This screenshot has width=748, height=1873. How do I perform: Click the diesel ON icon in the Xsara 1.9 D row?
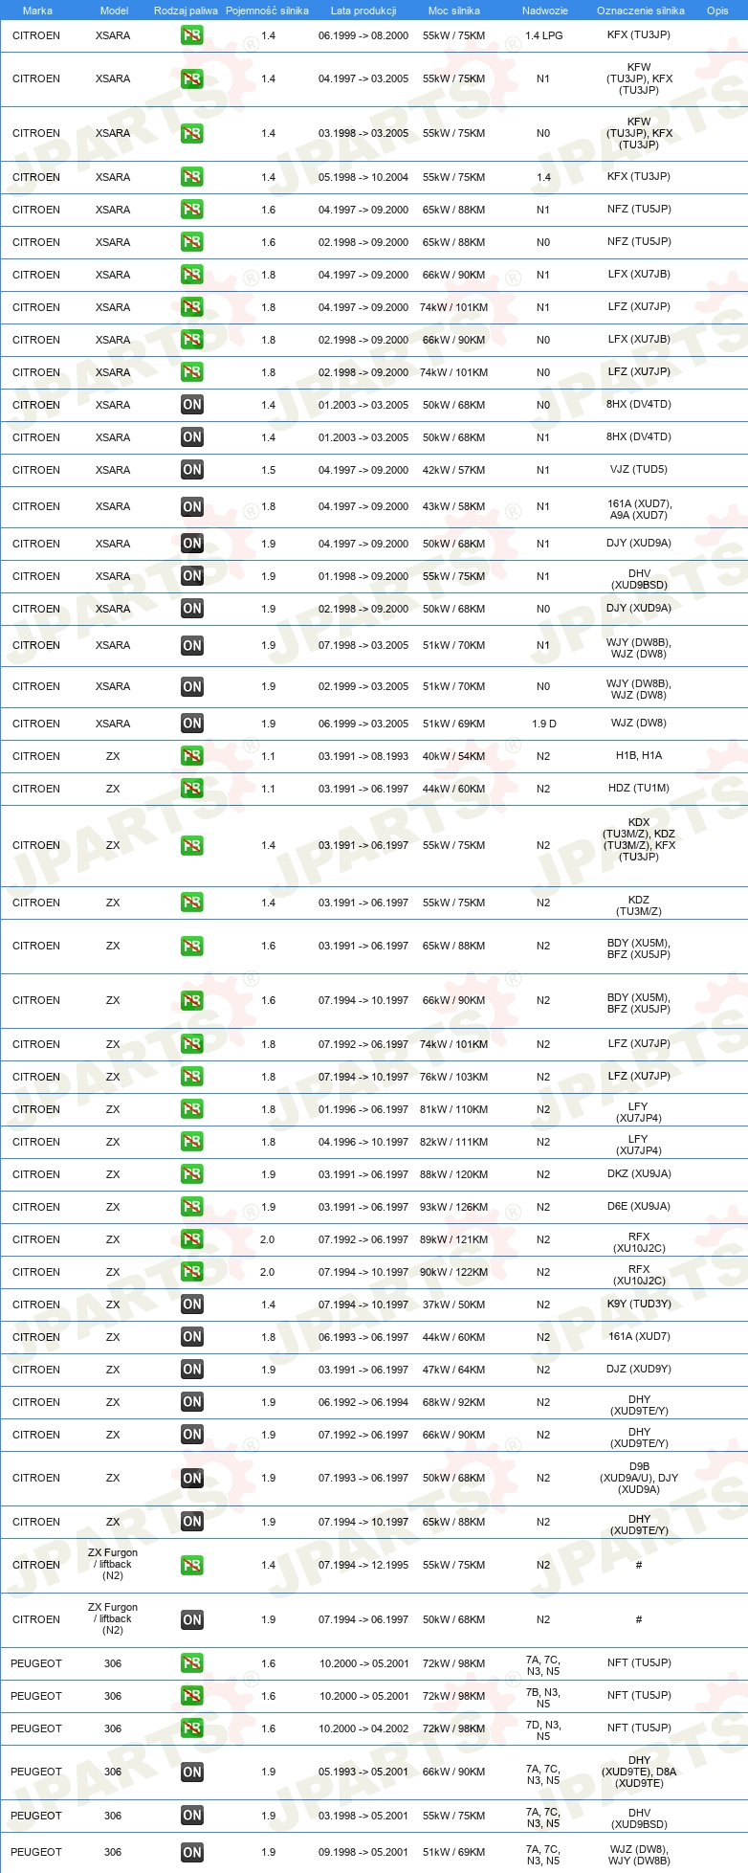click(192, 724)
